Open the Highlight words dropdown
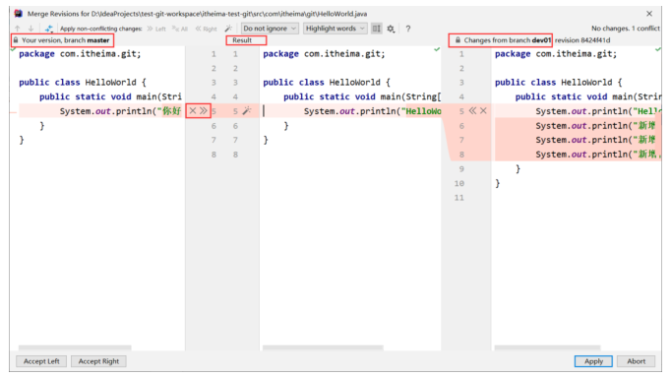This screenshot has height=376, width=672. click(336, 29)
